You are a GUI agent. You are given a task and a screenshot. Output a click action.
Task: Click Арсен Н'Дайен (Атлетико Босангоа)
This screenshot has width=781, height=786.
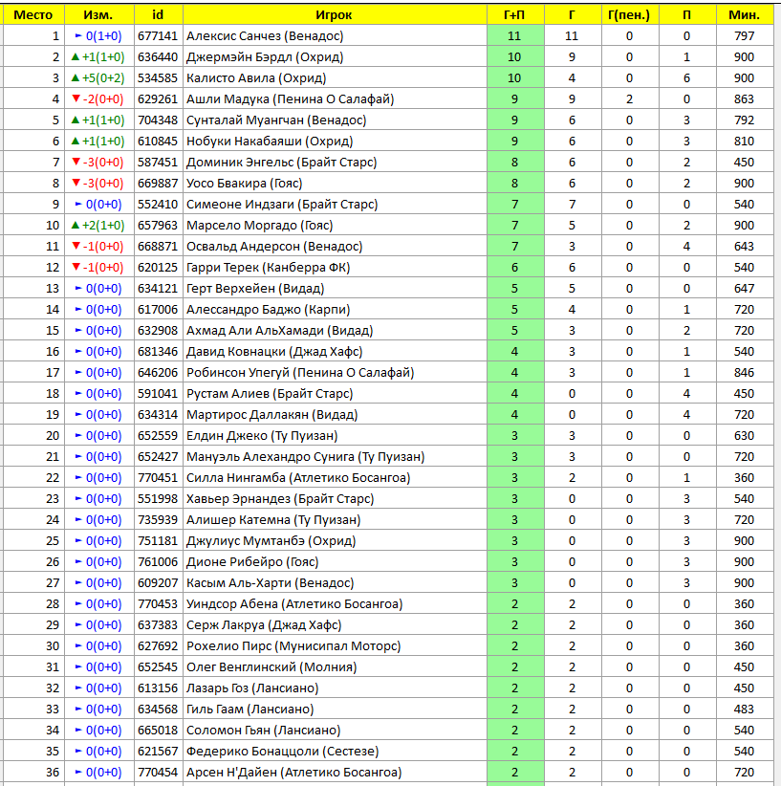pos(335,773)
